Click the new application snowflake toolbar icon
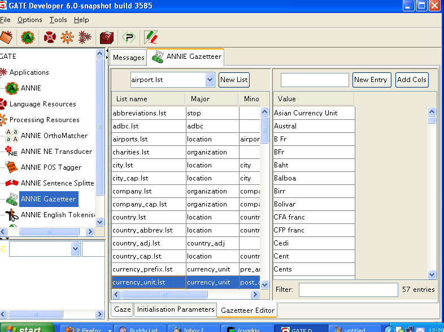This screenshot has height=332, width=444. point(85,37)
